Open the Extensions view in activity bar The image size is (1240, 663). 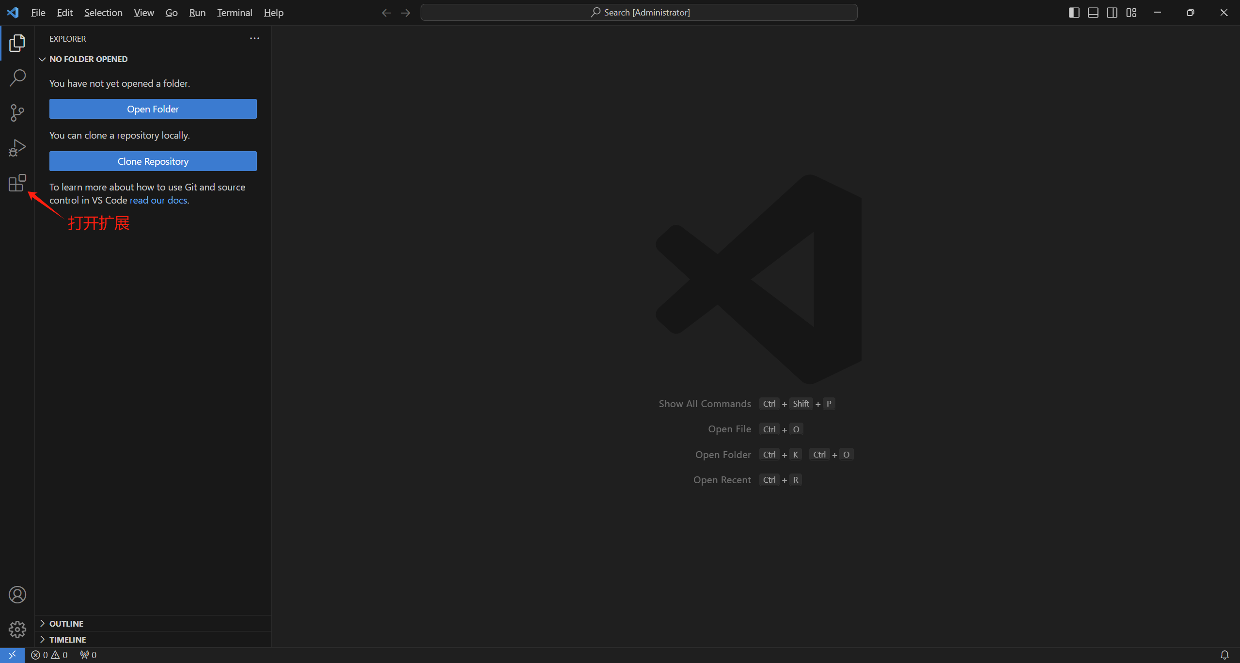click(x=17, y=183)
